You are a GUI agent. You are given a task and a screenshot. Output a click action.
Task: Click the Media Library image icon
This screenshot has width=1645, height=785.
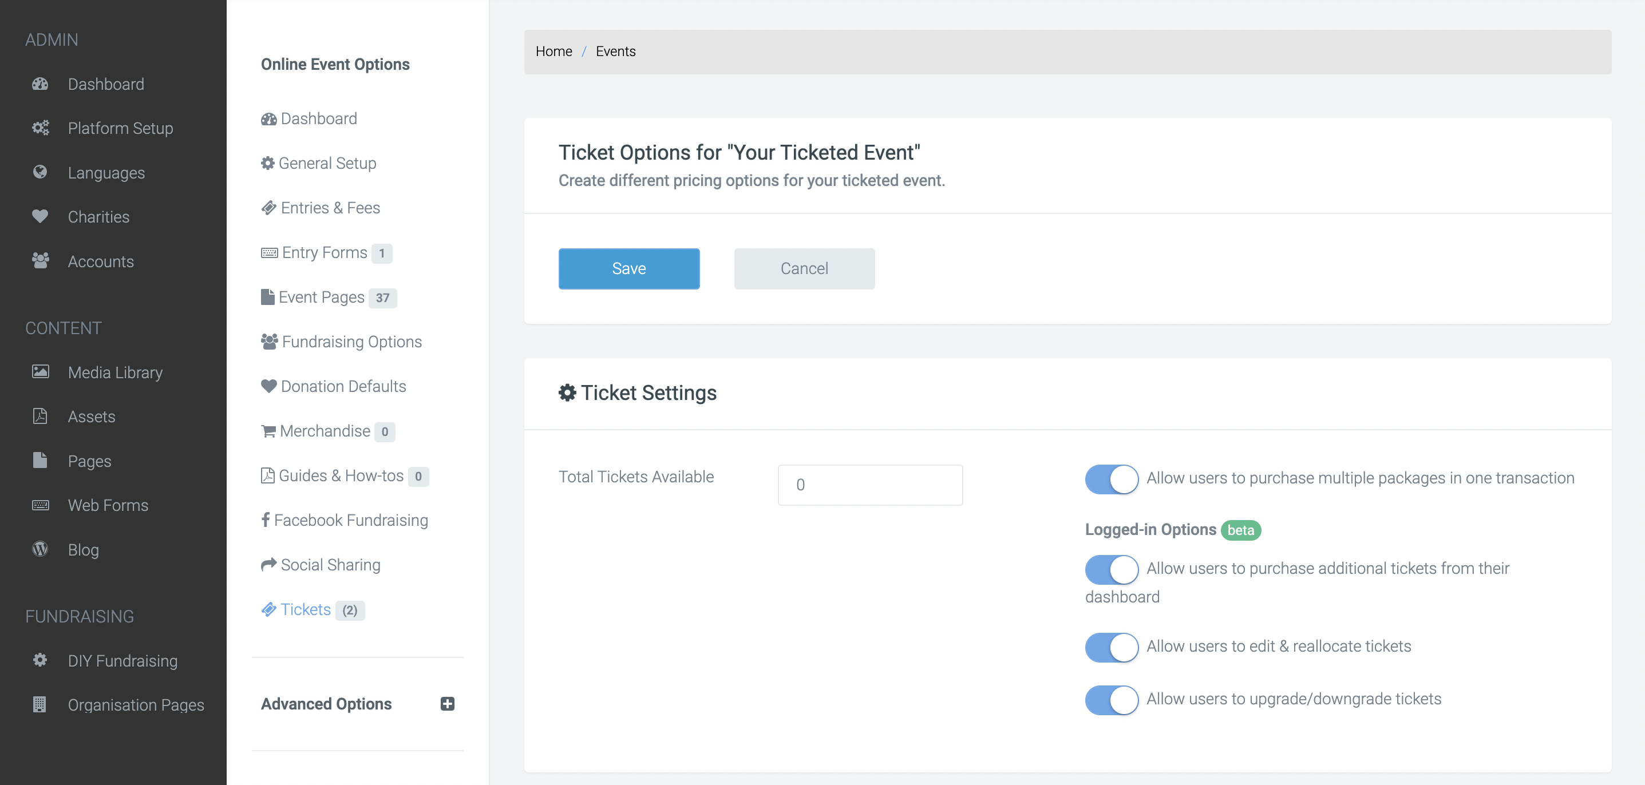pos(40,371)
